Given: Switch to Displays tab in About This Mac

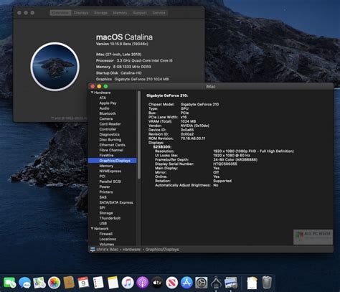Looking at the screenshot, I should (x=81, y=13).
